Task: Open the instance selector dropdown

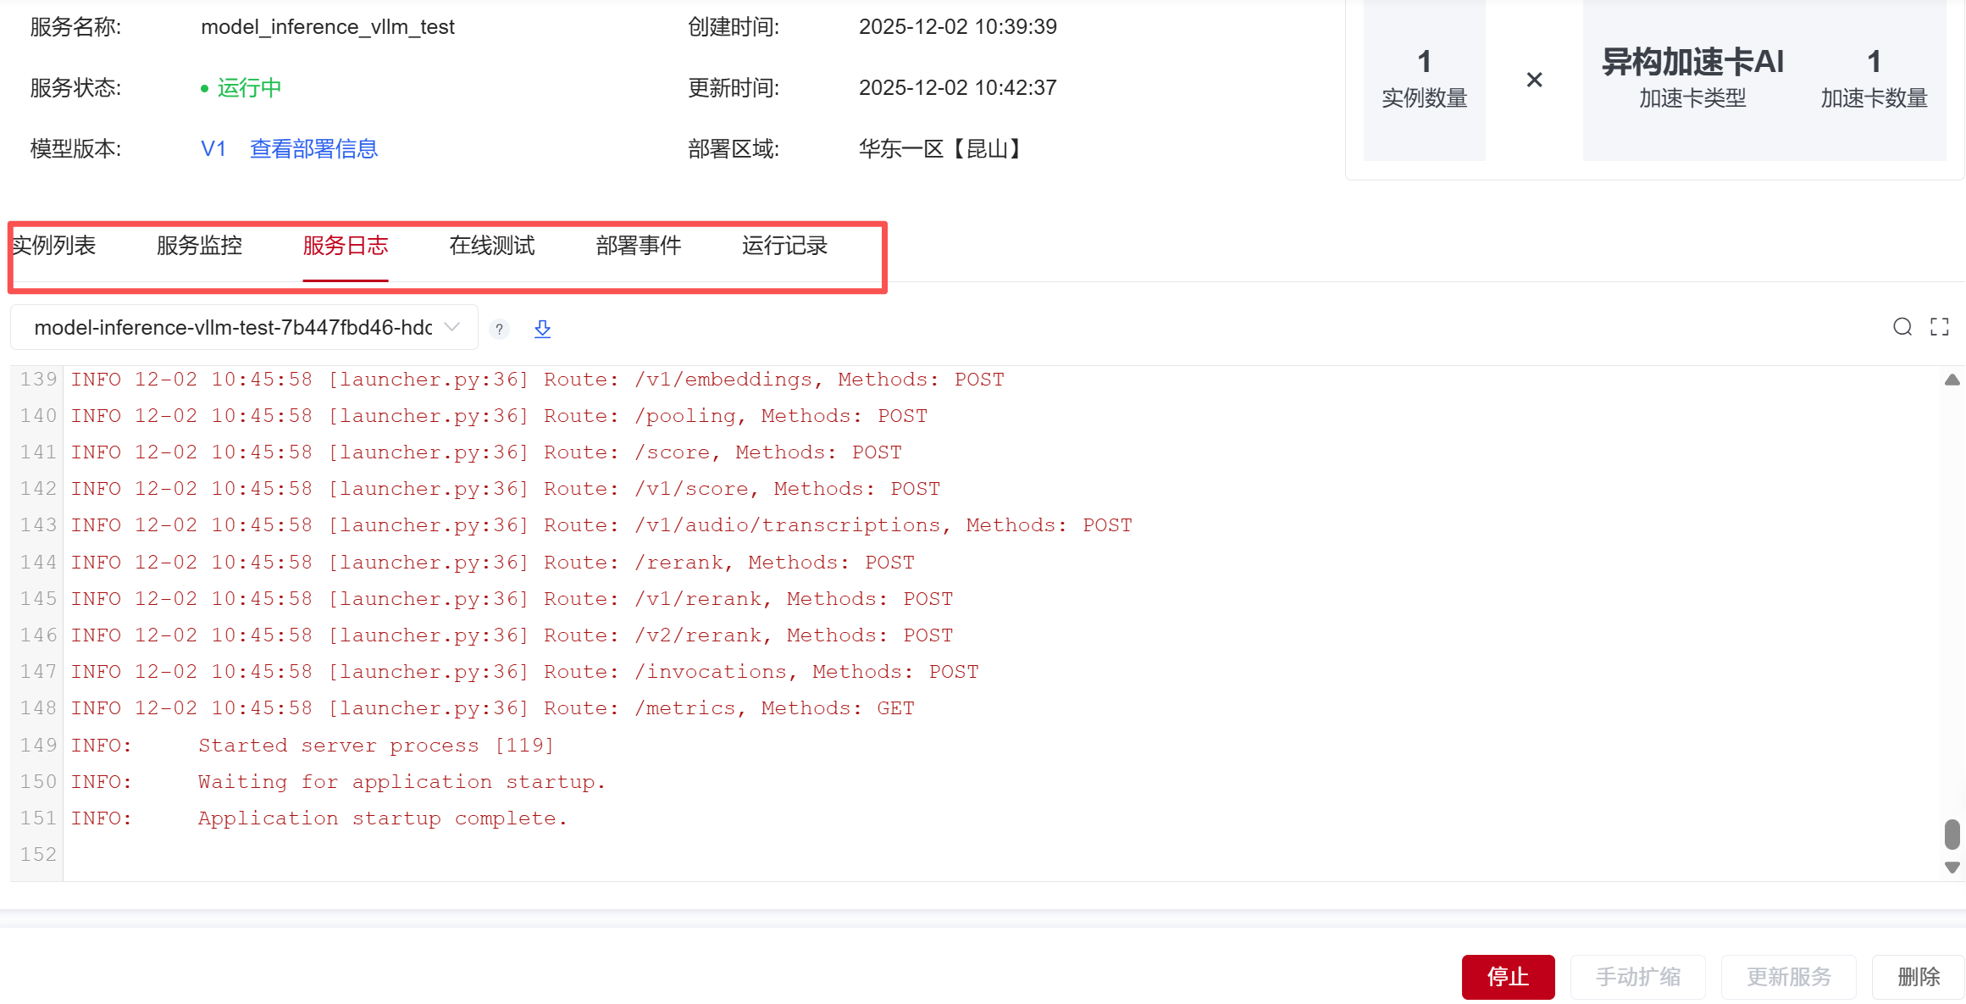Action: click(x=233, y=328)
